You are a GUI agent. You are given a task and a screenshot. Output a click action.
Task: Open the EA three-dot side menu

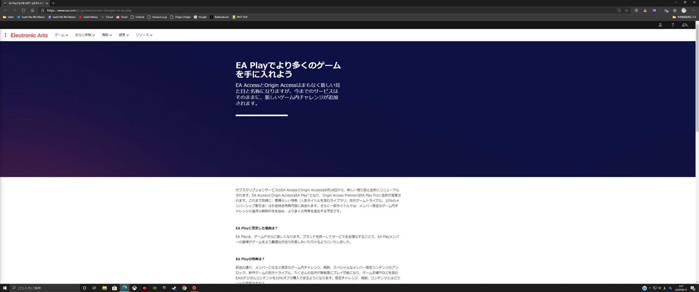[5, 35]
